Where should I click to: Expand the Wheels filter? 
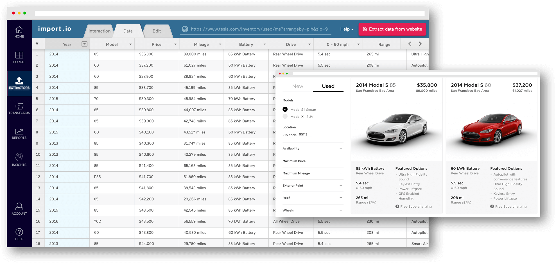[341, 210]
